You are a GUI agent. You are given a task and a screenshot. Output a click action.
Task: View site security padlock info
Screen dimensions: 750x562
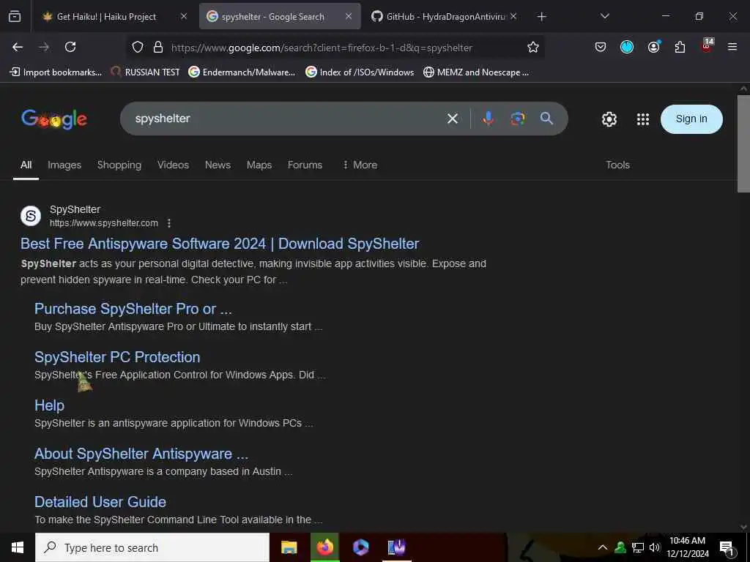(x=158, y=47)
